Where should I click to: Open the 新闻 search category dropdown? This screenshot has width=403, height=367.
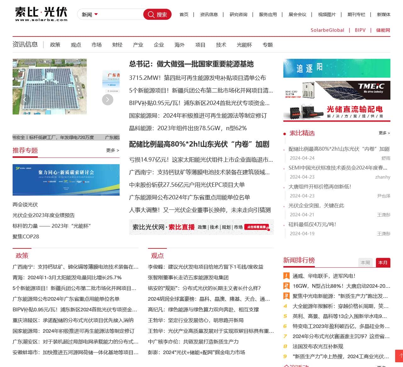(x=90, y=14)
